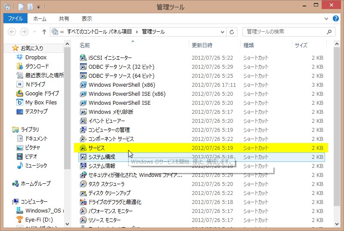Click すべてのコントロール パネル項目 breadcrumb
The height and width of the screenshot is (231, 344).
[x=99, y=32]
